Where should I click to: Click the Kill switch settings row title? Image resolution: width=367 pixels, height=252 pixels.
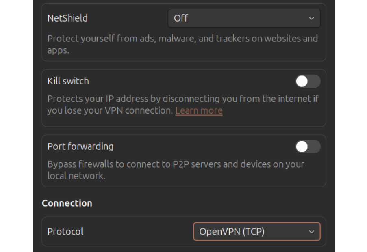(x=68, y=81)
